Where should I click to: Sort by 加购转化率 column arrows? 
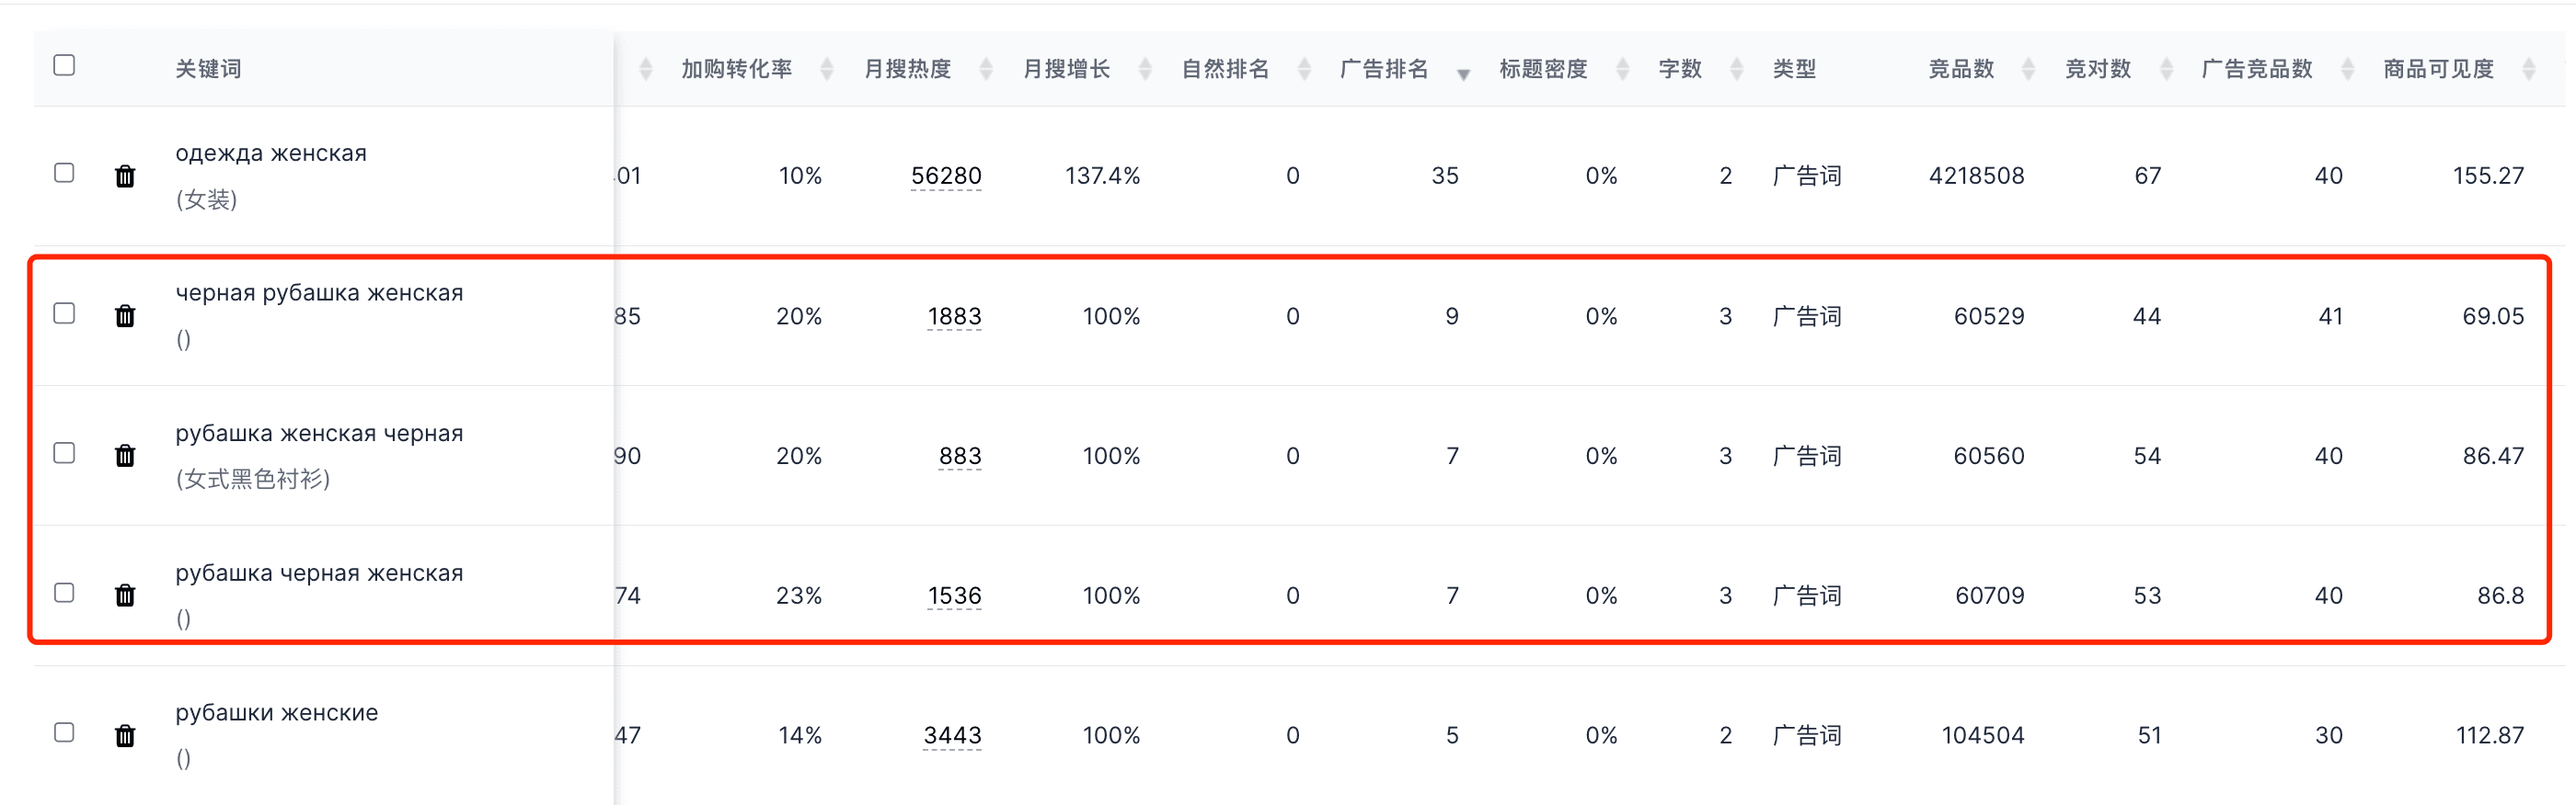[x=827, y=69]
